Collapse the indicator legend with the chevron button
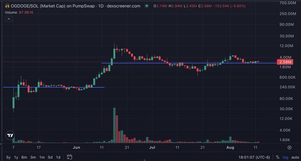 coord(9,19)
